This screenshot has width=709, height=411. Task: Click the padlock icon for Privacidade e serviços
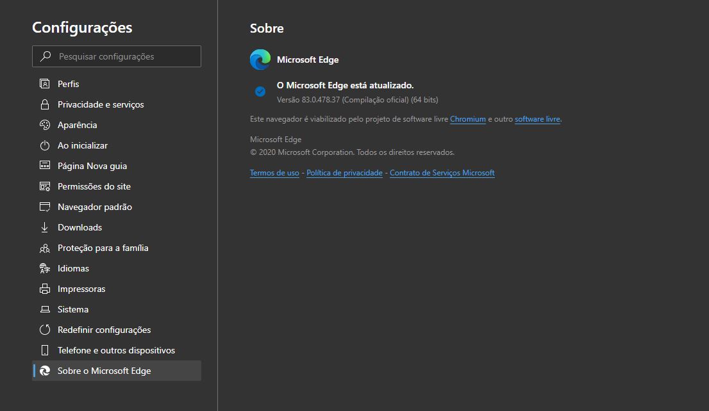45,104
